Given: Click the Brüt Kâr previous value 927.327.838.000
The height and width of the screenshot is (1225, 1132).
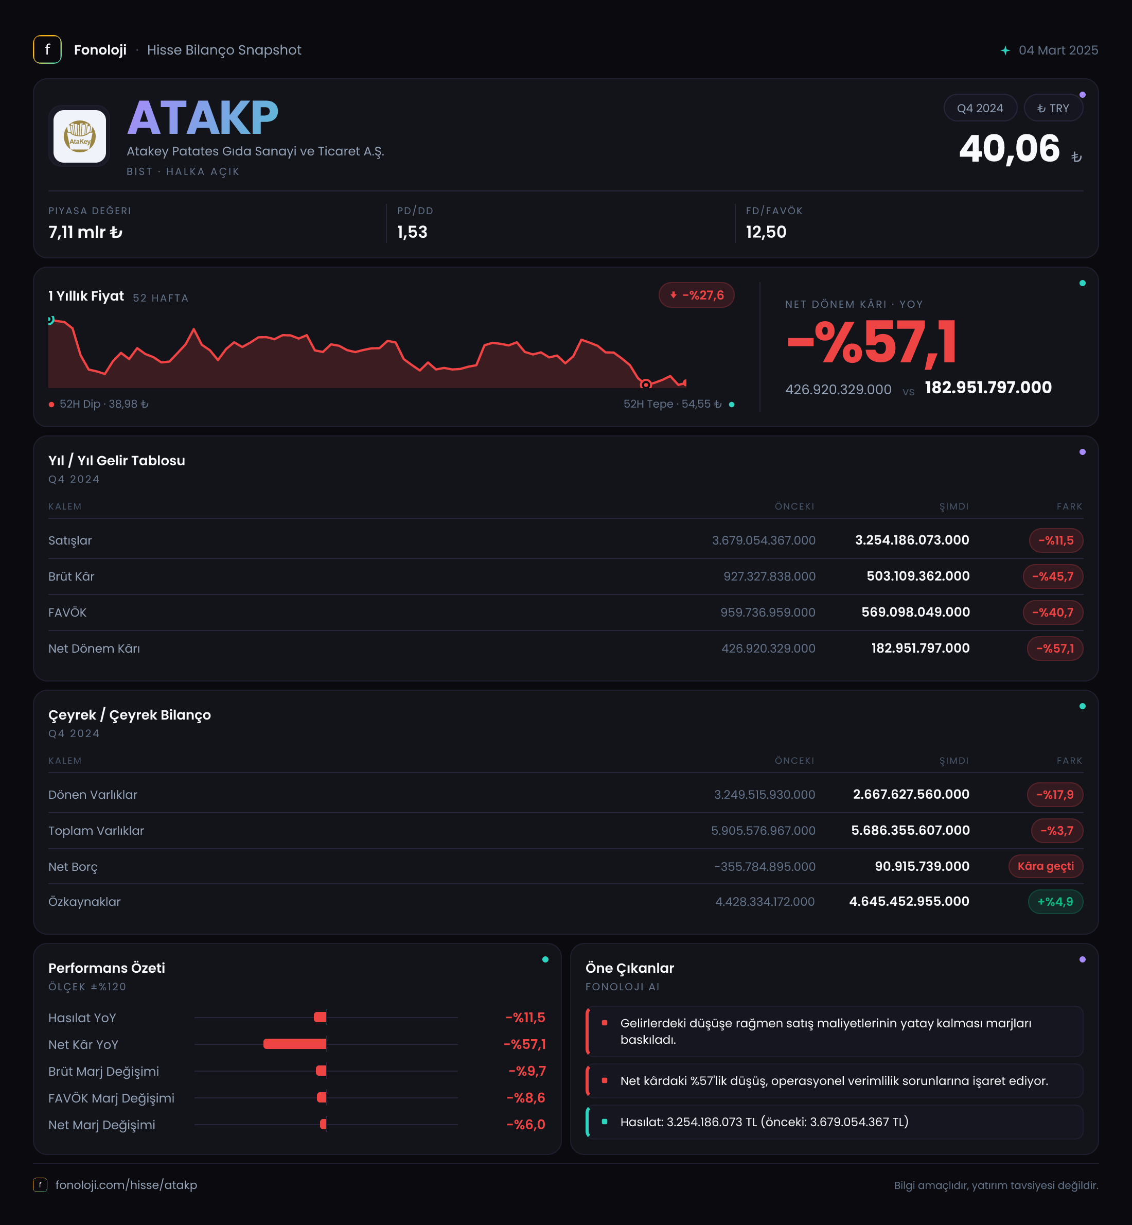Looking at the screenshot, I should coord(769,576).
